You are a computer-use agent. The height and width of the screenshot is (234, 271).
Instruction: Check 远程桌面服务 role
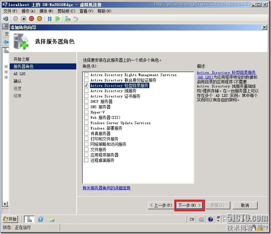86,160
